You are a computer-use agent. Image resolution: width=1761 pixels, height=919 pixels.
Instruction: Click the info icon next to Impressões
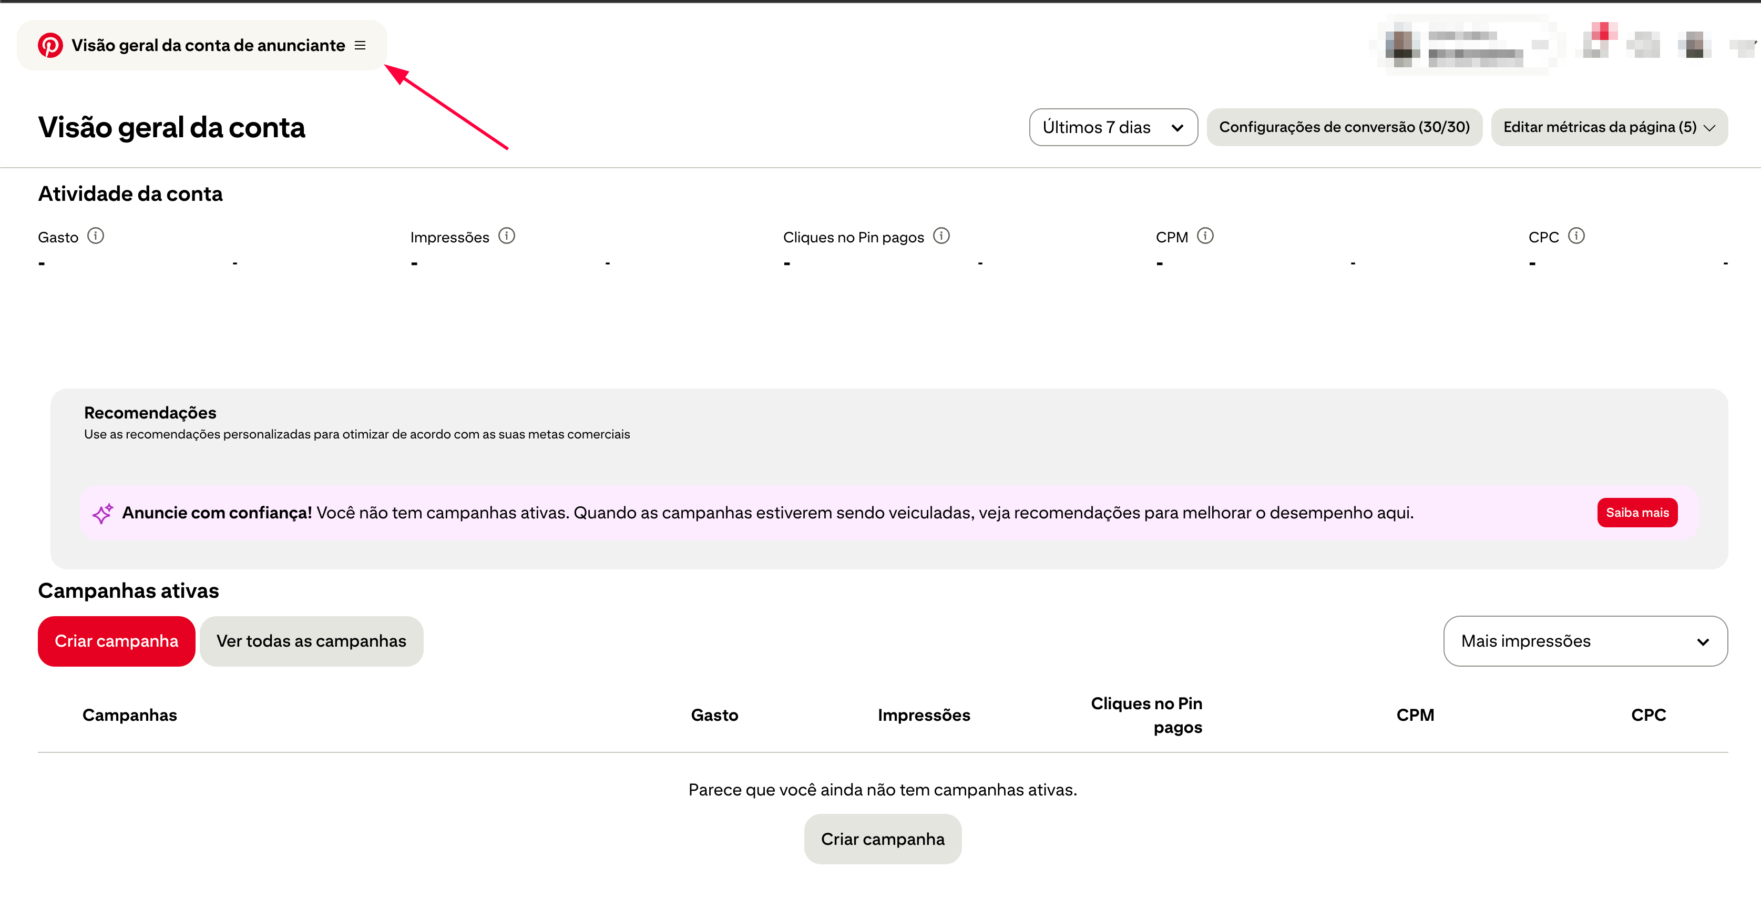click(507, 236)
